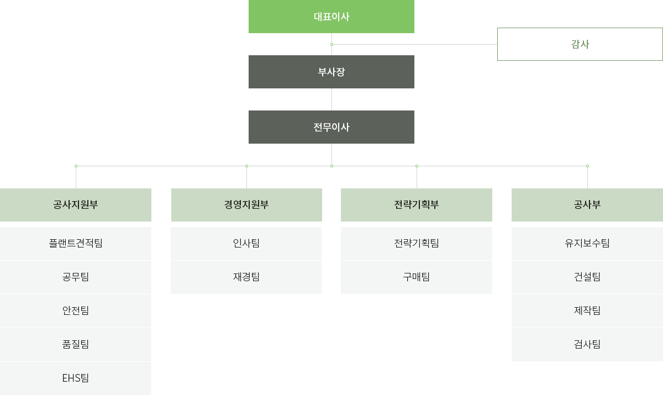Choose the 재경팀 team cell
The width and height of the screenshot is (663, 395).
(x=246, y=277)
